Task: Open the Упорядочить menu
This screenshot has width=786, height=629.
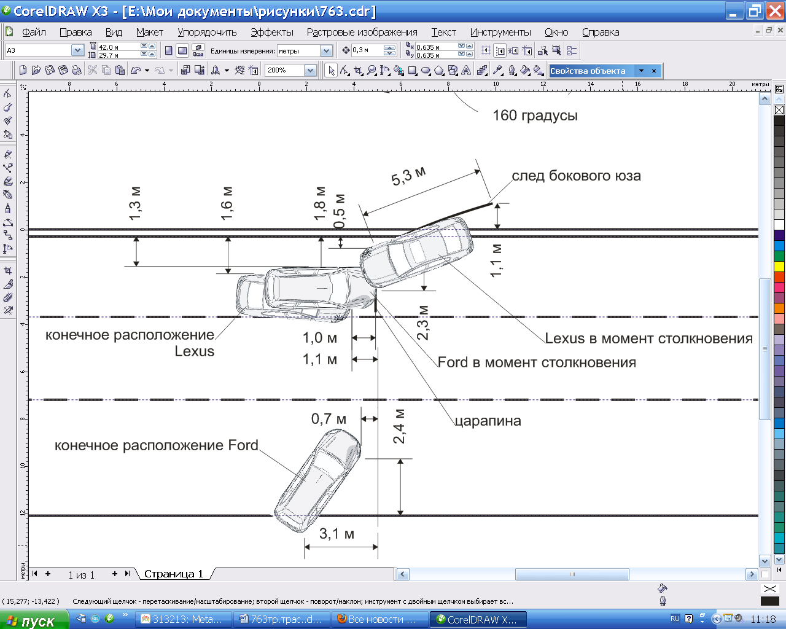Action: coord(207,32)
